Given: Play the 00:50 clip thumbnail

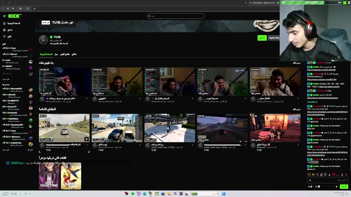Looking at the screenshot, I should click(222, 128).
